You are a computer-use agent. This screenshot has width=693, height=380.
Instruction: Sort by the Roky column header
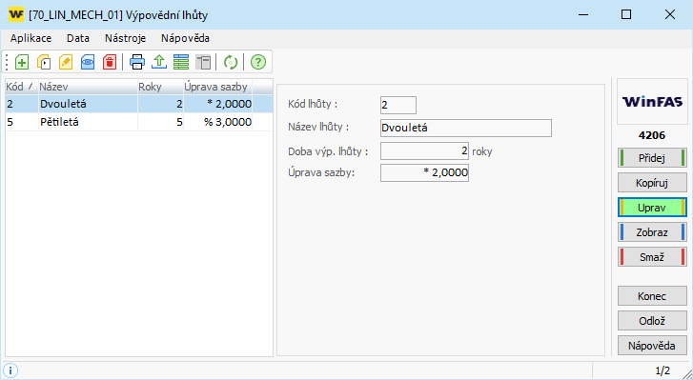pos(160,87)
